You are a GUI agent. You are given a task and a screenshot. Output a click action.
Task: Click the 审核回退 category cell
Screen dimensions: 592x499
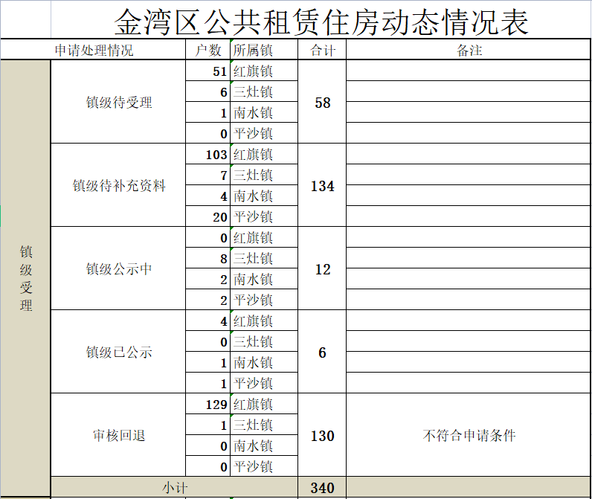point(118,436)
